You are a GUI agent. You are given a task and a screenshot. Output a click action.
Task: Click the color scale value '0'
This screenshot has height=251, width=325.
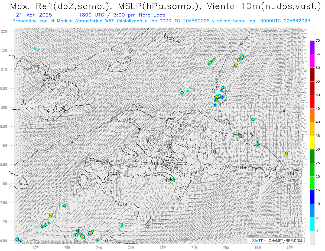(317, 231)
